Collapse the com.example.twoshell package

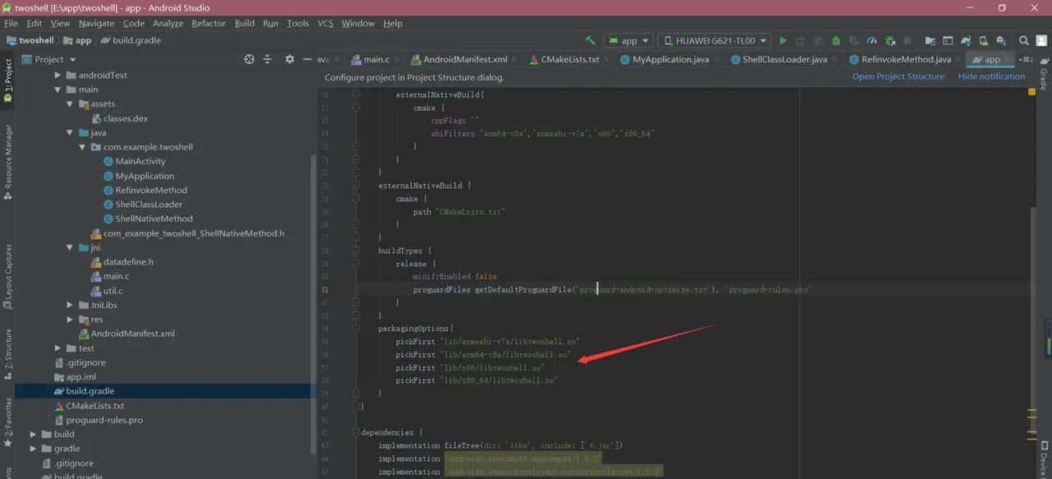click(83, 147)
